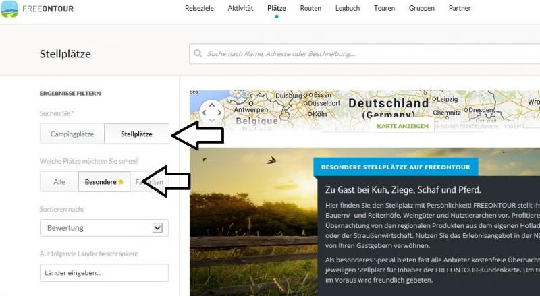Select the Besondere star filter
Image resolution: width=540 pixels, height=296 pixels.
pyautogui.click(x=105, y=182)
